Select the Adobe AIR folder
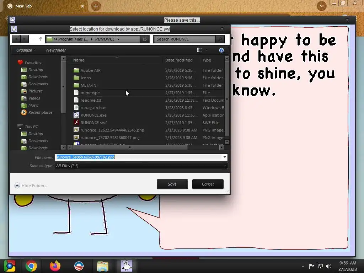Screen dimensions: 364x273 click(x=91, y=70)
